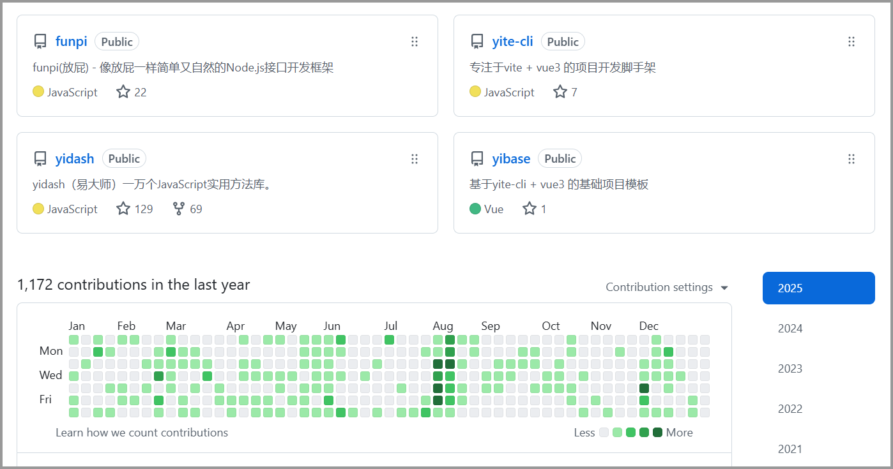Image resolution: width=893 pixels, height=469 pixels.
Task: Click the Fri weekday label in graph
Action: coord(45,399)
